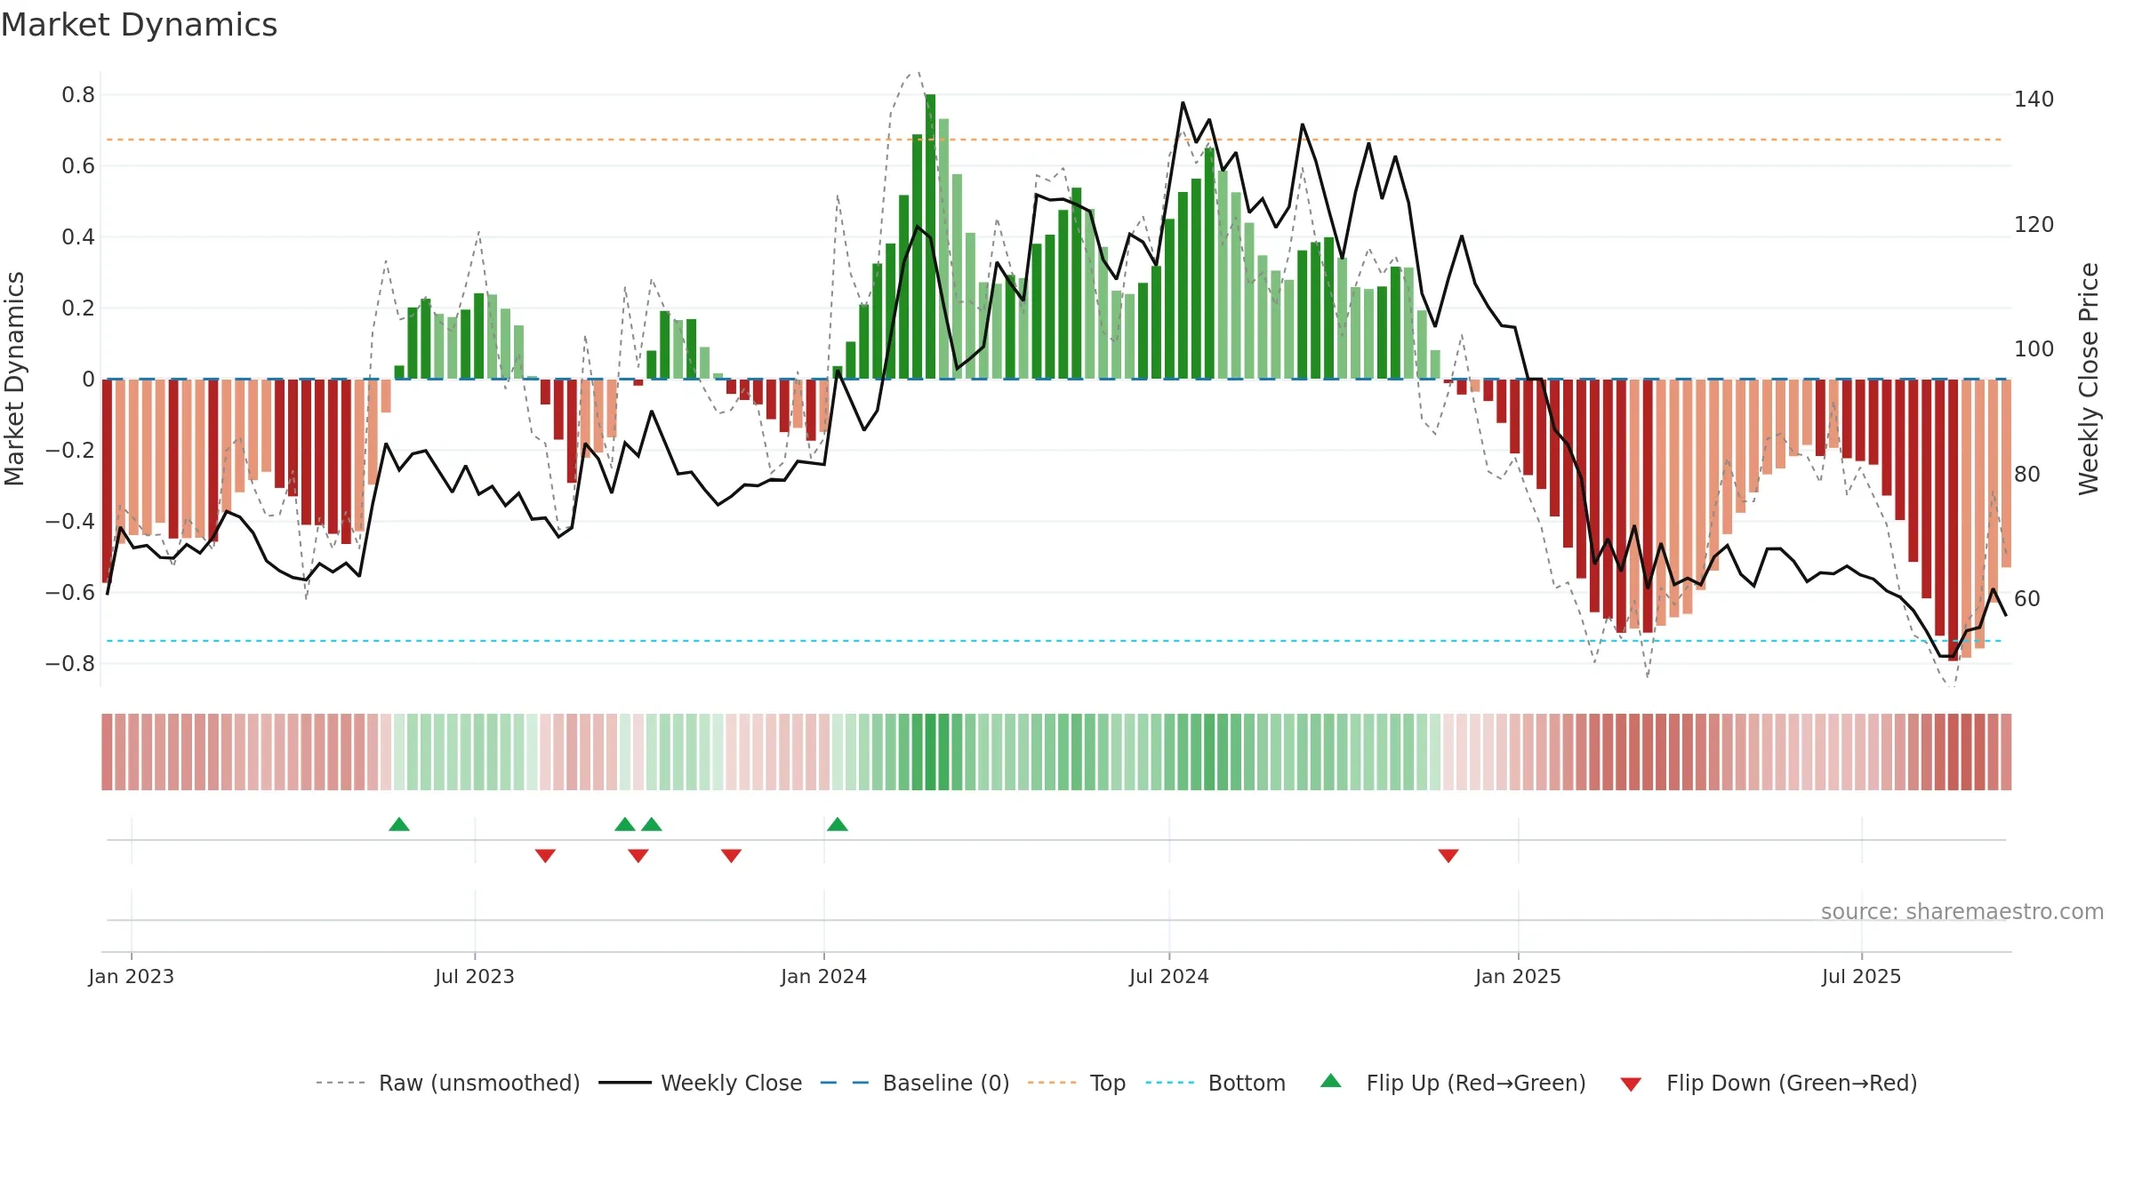Click the red flip-down marker before Jan 2025
The height and width of the screenshot is (1200, 2134).
(1448, 855)
